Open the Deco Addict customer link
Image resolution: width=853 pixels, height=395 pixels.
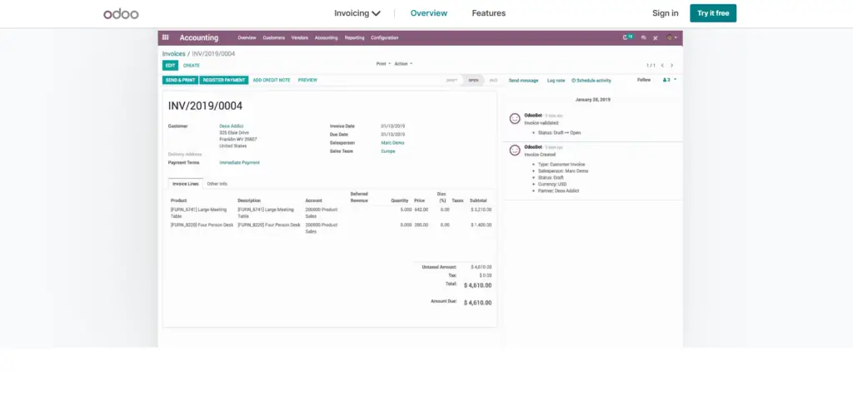pyautogui.click(x=232, y=126)
